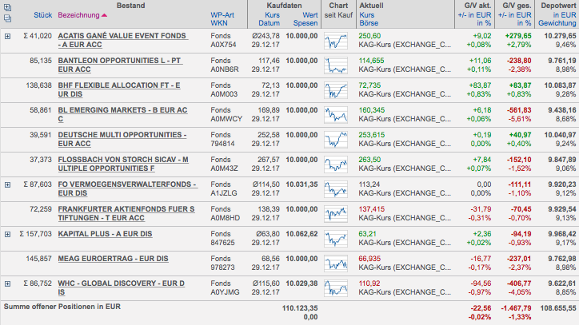Select WKN A0M8HD text
This screenshot has height=325, width=579.
(226, 218)
